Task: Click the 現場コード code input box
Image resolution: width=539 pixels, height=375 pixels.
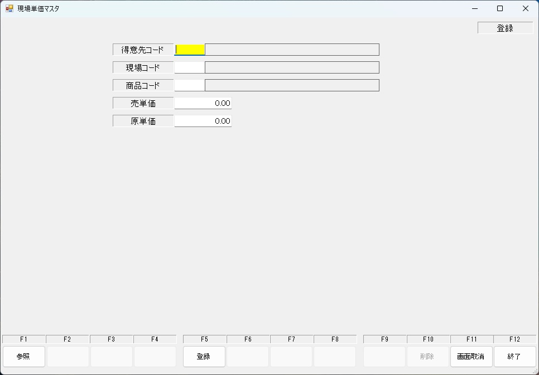Action: coord(190,67)
